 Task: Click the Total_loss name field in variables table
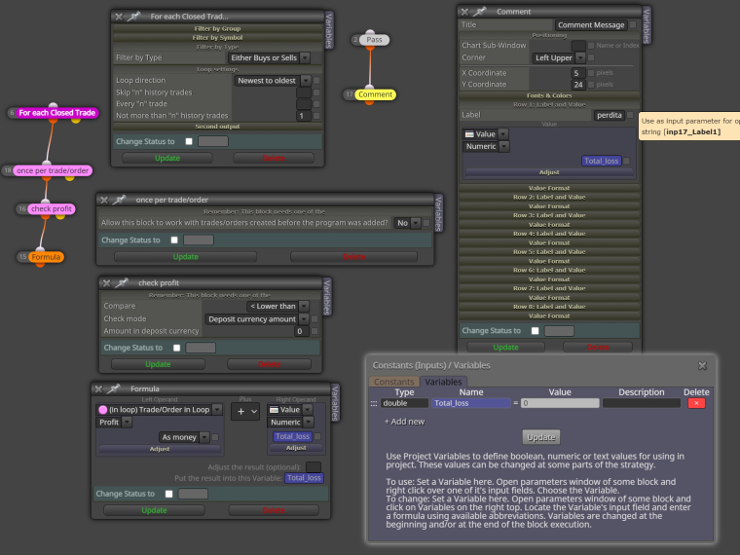point(471,403)
